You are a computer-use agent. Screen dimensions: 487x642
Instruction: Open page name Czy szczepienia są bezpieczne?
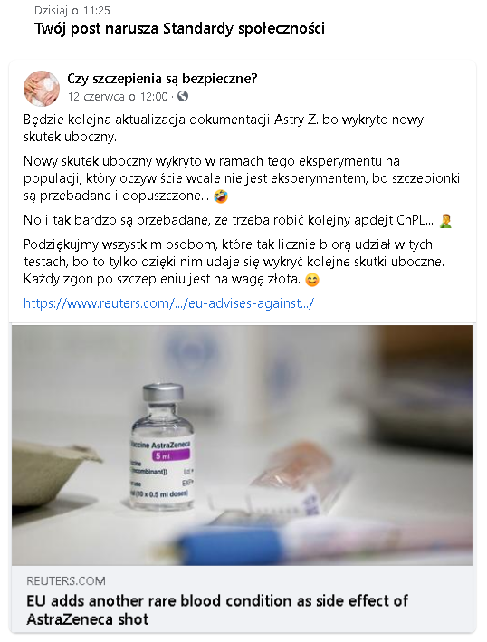click(x=162, y=79)
